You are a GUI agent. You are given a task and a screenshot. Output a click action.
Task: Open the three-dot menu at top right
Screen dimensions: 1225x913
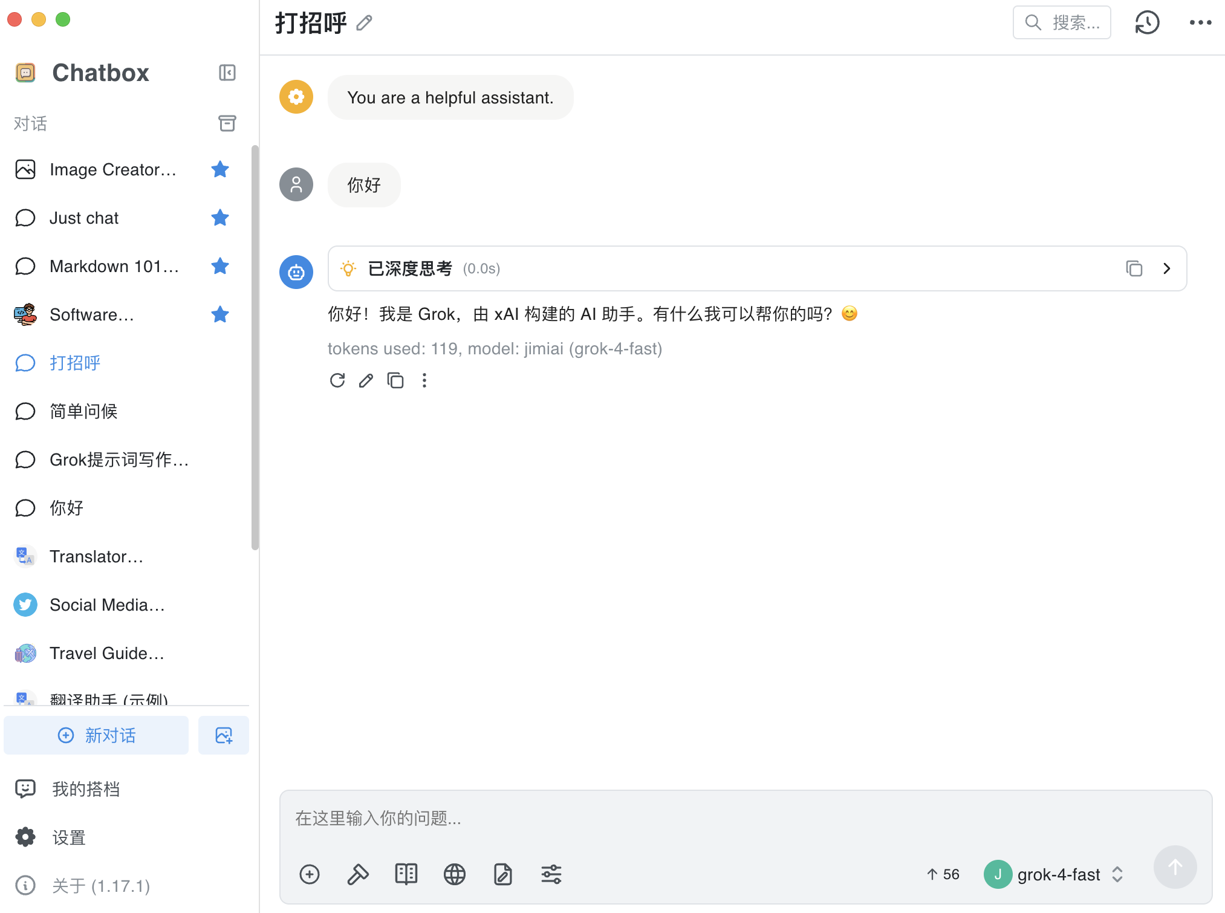tap(1200, 22)
